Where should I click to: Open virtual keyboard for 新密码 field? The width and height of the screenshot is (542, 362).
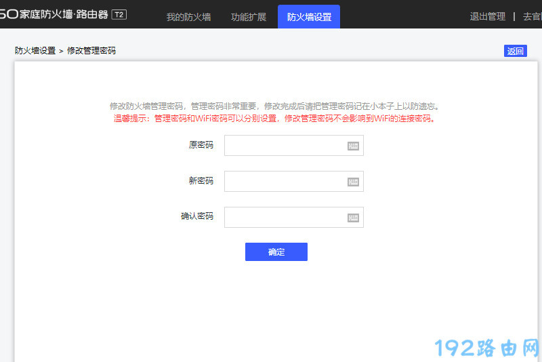point(353,182)
